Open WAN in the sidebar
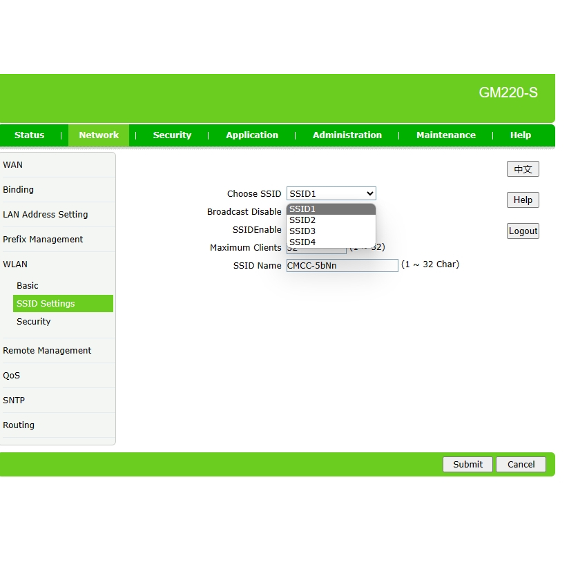Screen dimensions: 569x569 point(13,165)
